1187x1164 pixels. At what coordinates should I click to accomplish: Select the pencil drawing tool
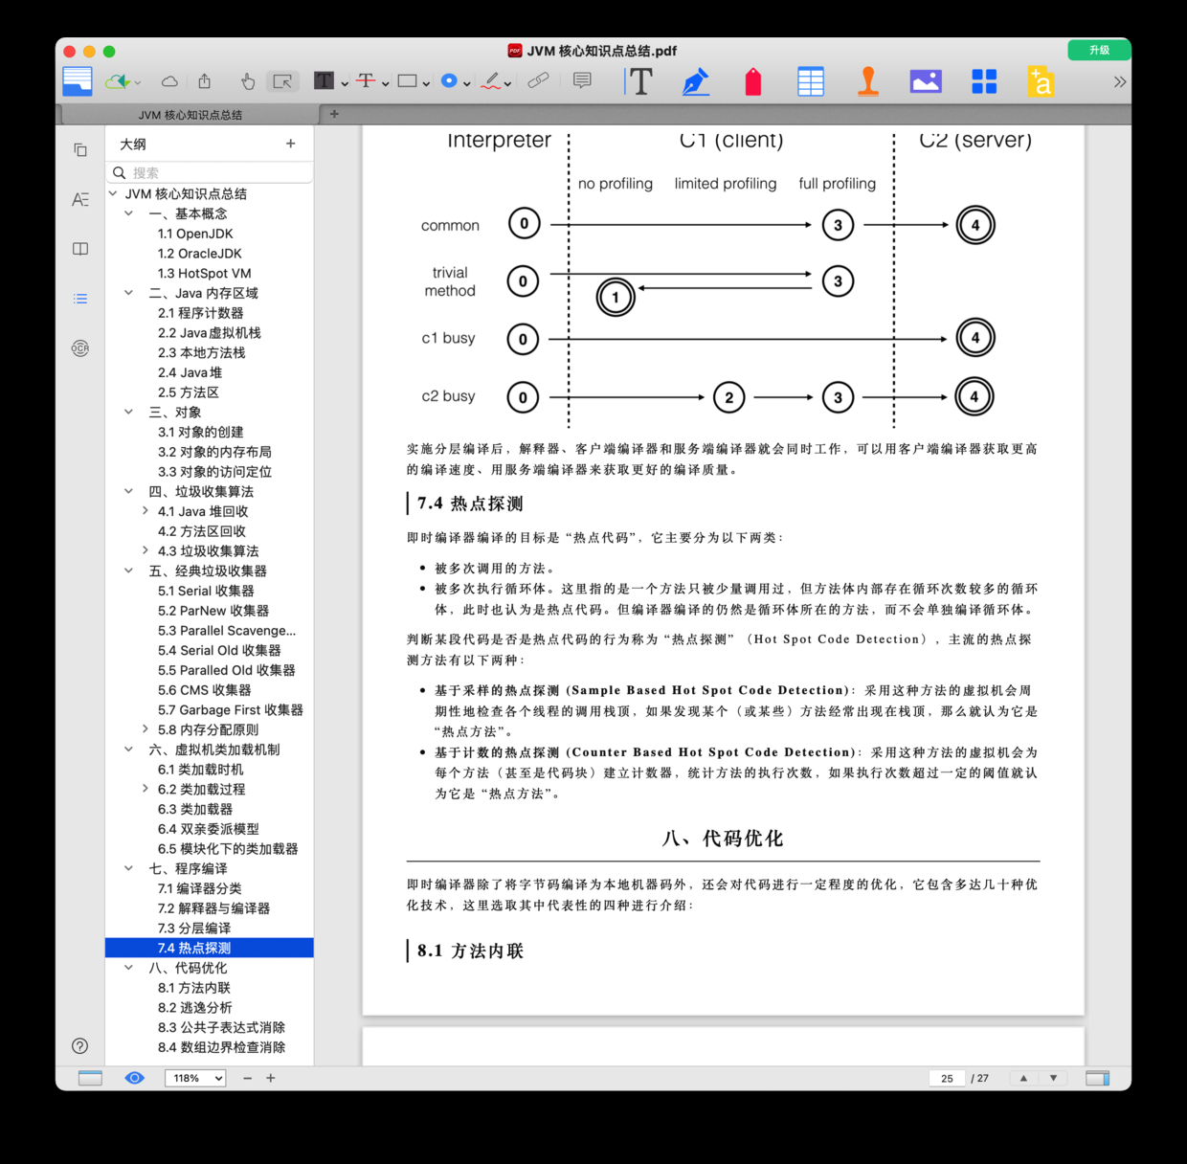coord(491,81)
